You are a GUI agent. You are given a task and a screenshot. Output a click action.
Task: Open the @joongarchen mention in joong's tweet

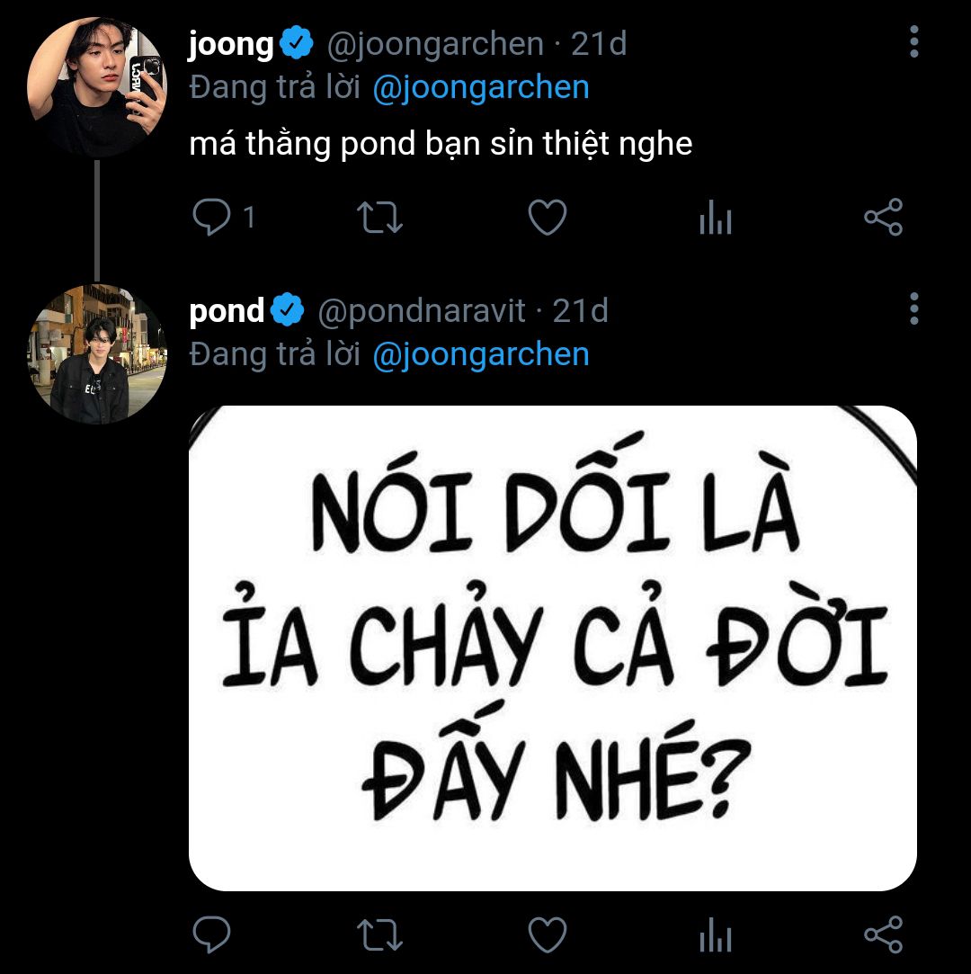point(480,87)
